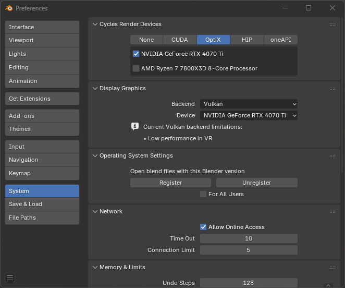345x288 pixels.
Task: Collapse the Display Graphics panel
Action: pos(95,88)
